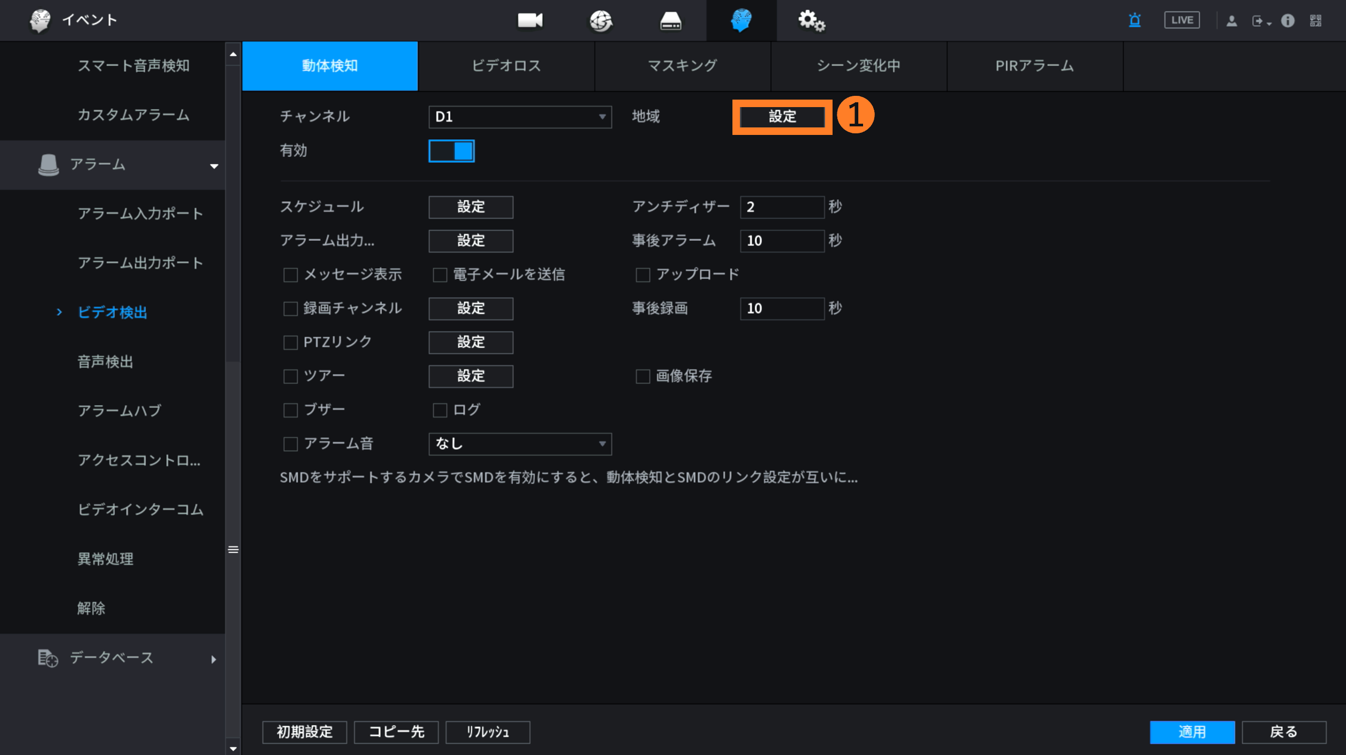Enable the ブザー checkbox

(x=290, y=410)
